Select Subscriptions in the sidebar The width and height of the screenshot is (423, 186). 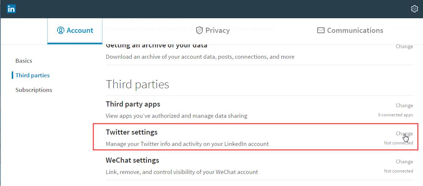pos(34,90)
